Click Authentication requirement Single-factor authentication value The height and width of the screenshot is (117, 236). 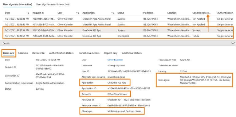pos(50,83)
